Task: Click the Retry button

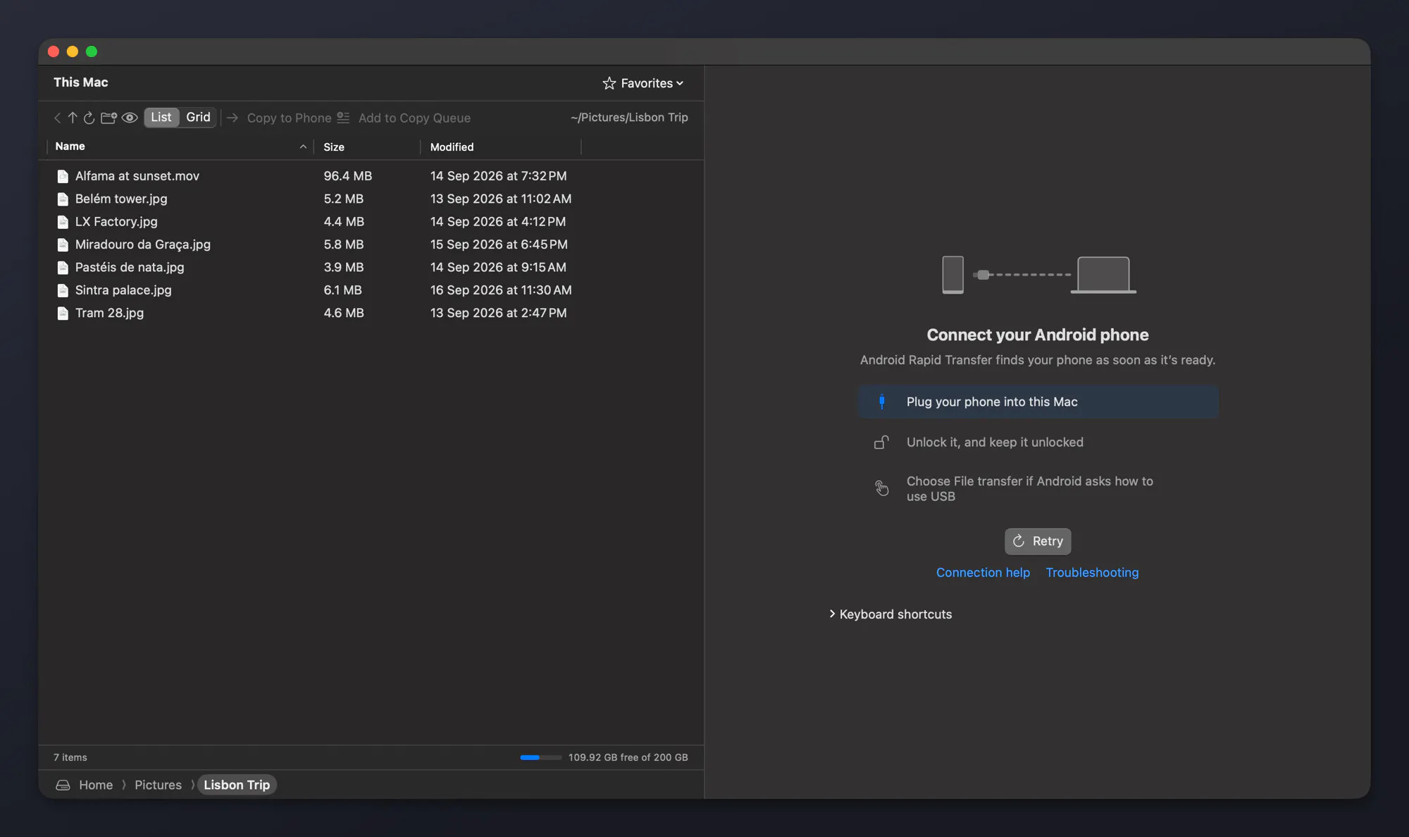Action: (1038, 541)
